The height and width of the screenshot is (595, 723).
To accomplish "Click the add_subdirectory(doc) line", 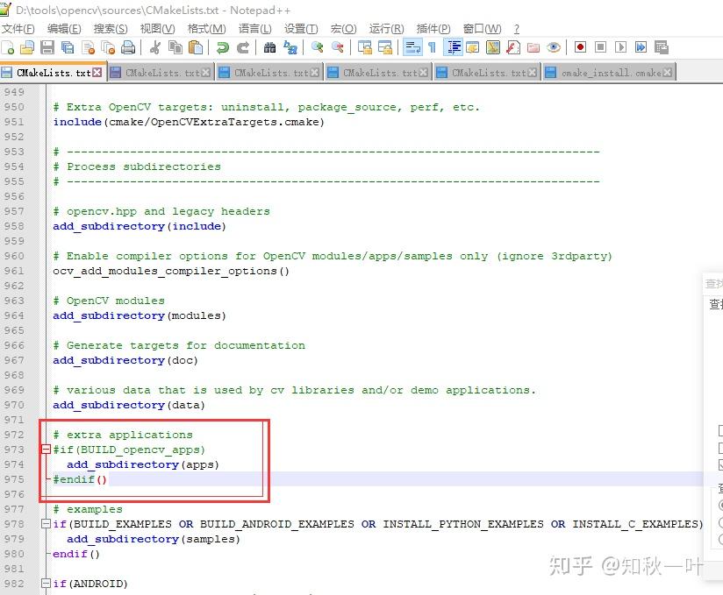I will [125, 360].
